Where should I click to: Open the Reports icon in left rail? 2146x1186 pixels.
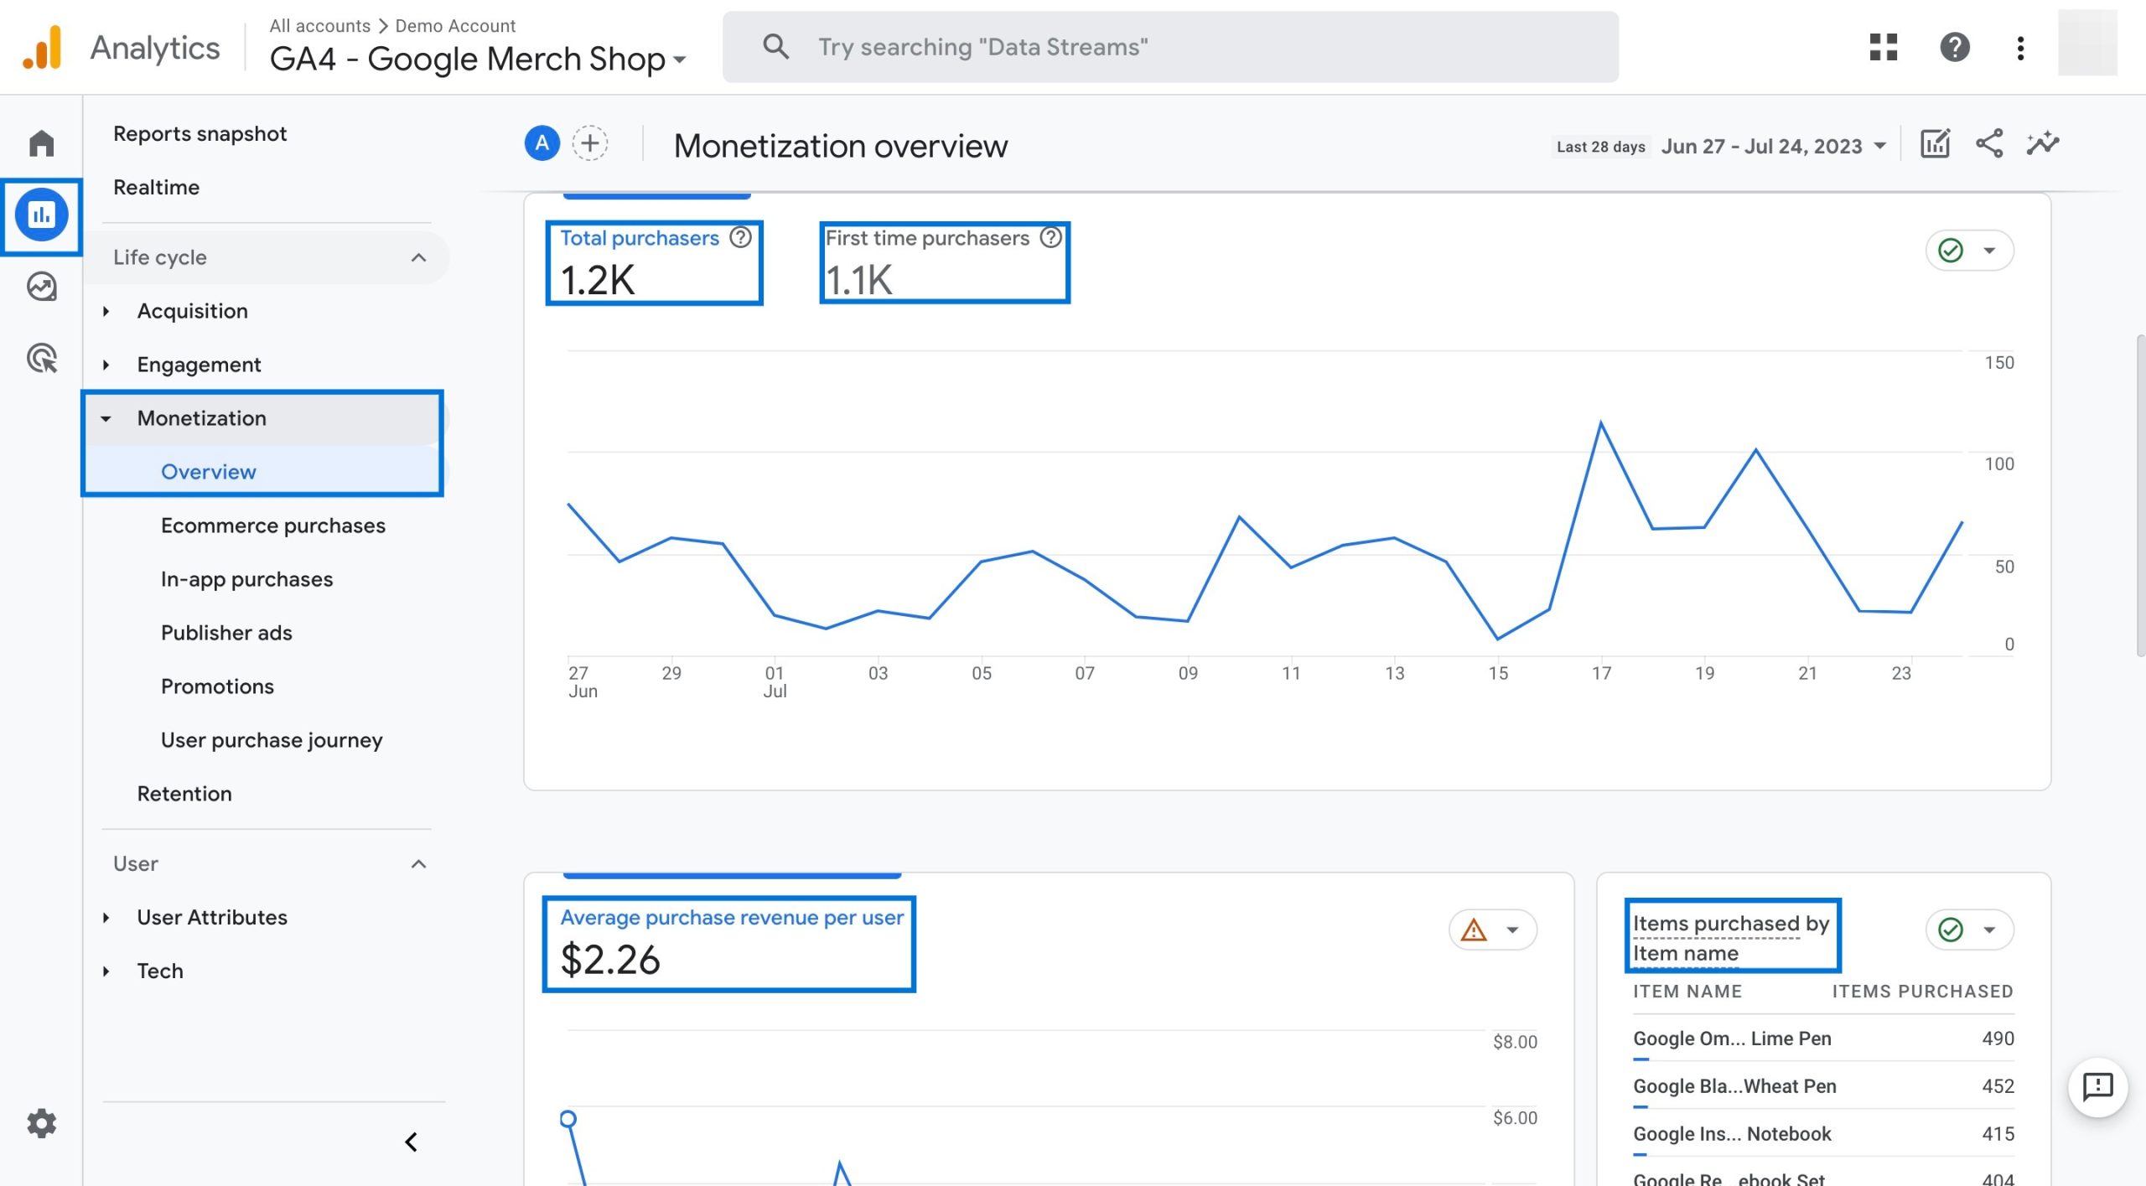pos(41,215)
